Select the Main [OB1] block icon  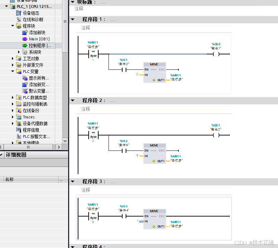click(25, 39)
